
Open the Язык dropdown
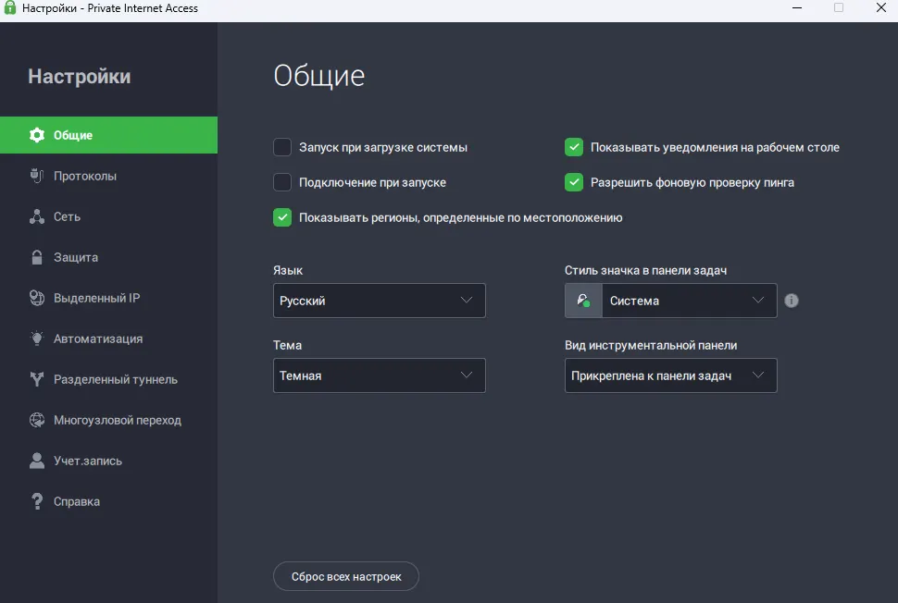[x=379, y=301]
